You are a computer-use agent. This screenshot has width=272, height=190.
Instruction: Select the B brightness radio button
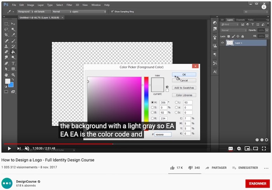[x=152, y=112]
